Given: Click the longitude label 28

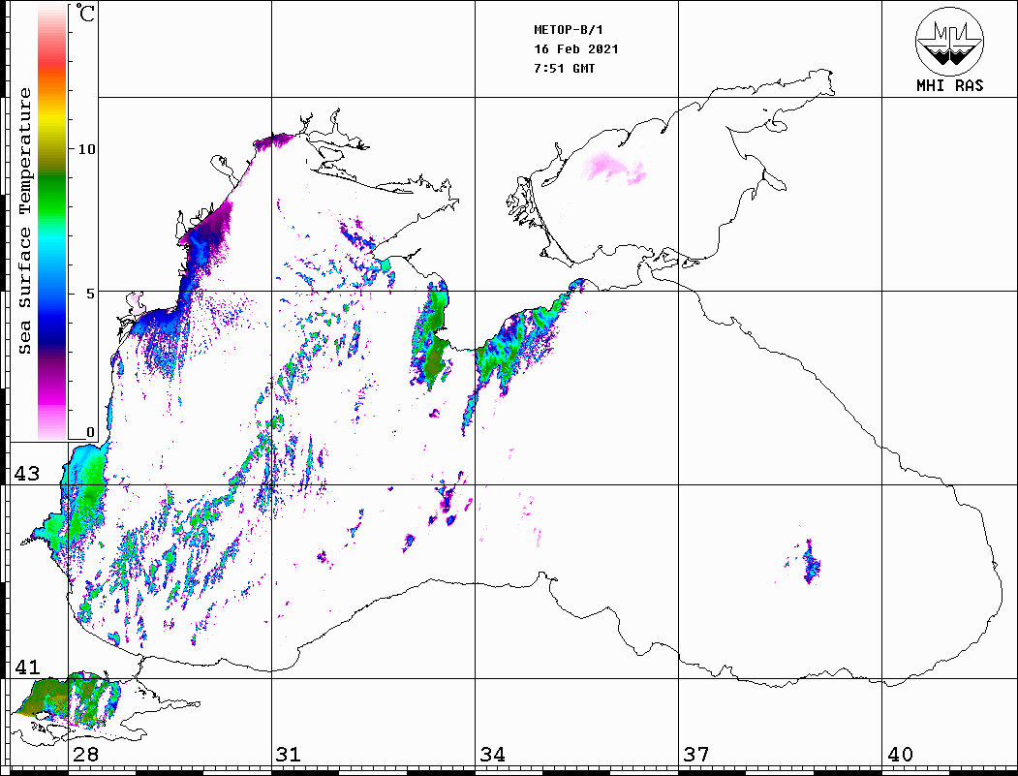Looking at the screenshot, I should pos(85,754).
